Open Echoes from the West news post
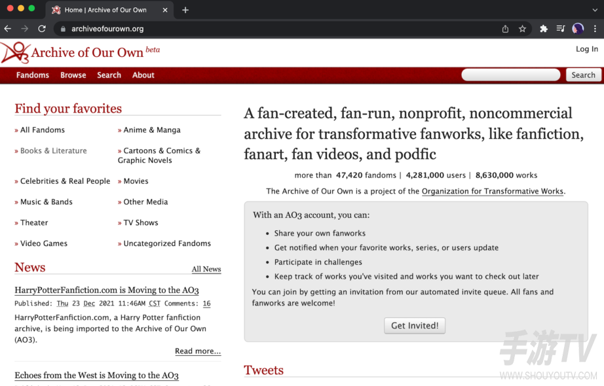The width and height of the screenshot is (604, 386). [97, 376]
